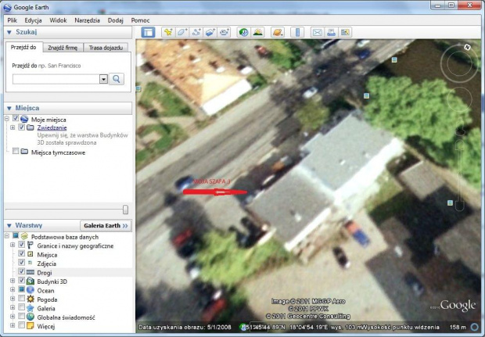The width and height of the screenshot is (485, 337).
Task: Click the Ocean layer globe icon
Action: (x=31, y=290)
